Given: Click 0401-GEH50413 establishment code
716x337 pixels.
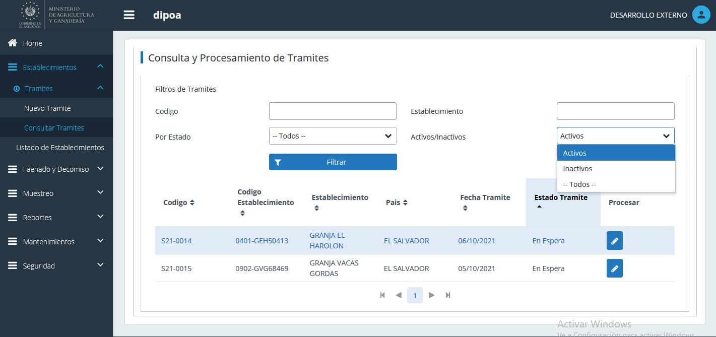Looking at the screenshot, I should (262, 241).
